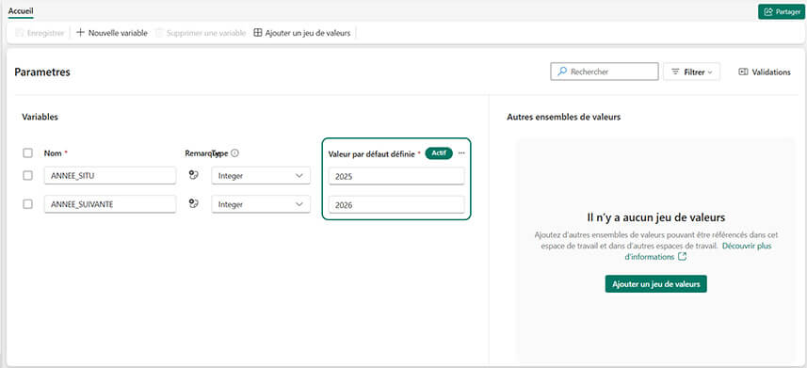Click the Variables section label

coord(40,117)
